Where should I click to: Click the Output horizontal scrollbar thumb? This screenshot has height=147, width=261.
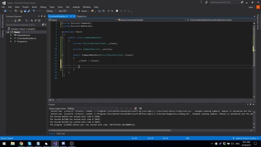[111, 130]
